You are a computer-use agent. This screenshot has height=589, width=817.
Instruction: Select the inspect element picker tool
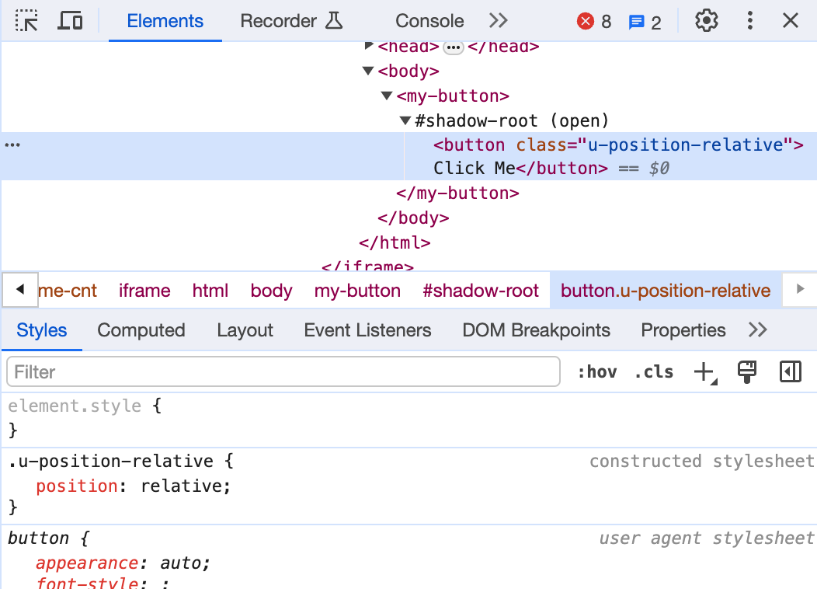click(x=26, y=20)
